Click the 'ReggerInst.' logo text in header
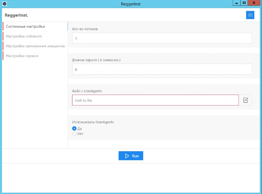 pos(16,15)
